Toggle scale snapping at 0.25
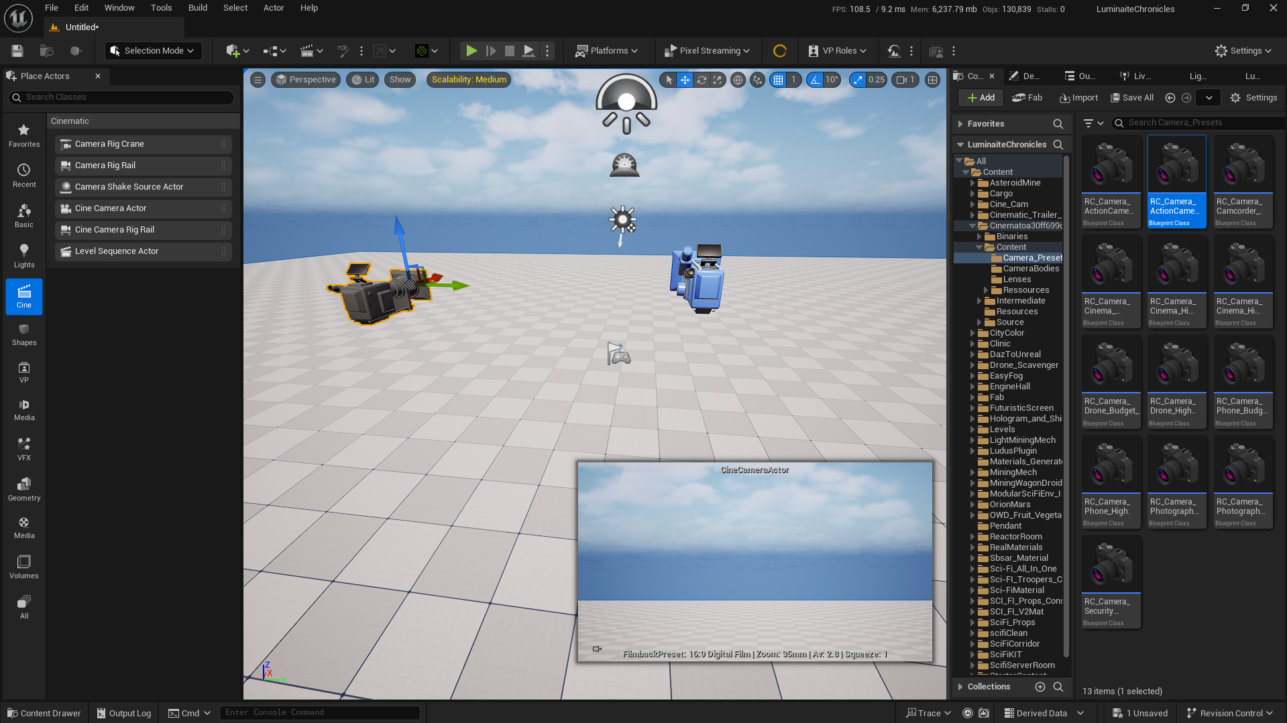Screen dimensions: 1287x723 [x=858, y=80]
